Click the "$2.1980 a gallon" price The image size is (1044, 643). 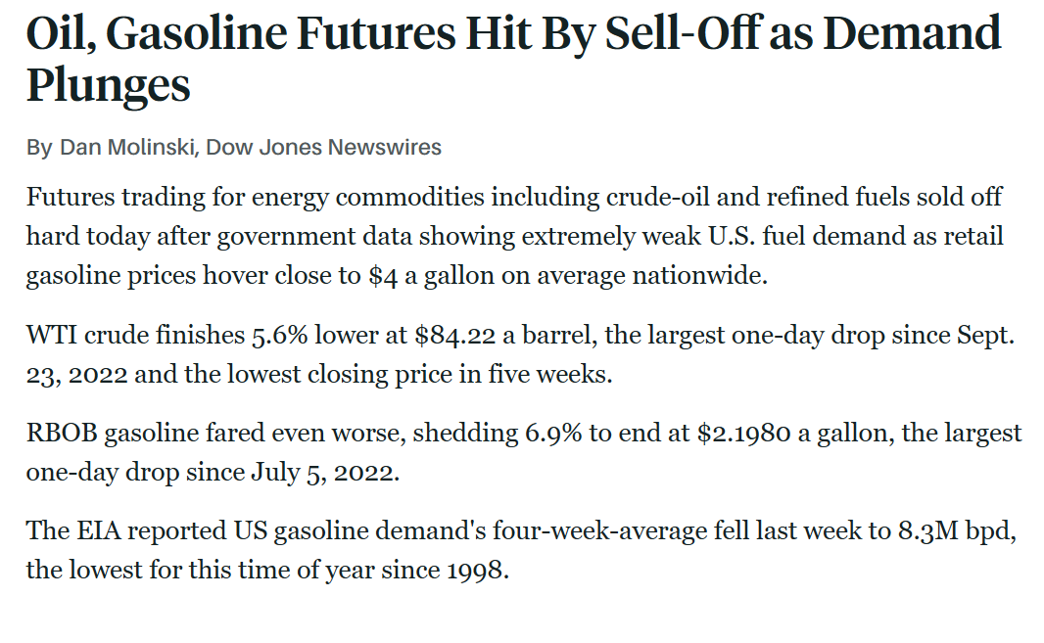tap(773, 433)
